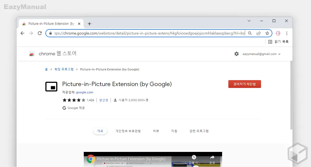Viewport: 311px width, 167px height.
Task: Bookmark this page with the star icon
Action: tap(267, 33)
